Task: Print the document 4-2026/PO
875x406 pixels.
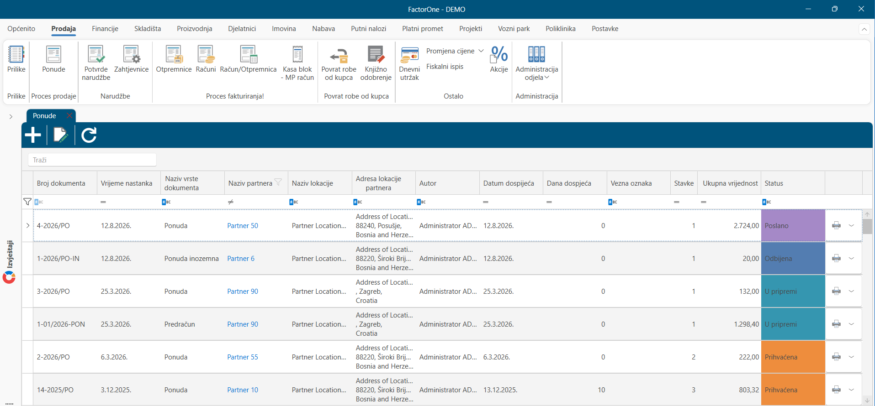Action: (x=836, y=225)
